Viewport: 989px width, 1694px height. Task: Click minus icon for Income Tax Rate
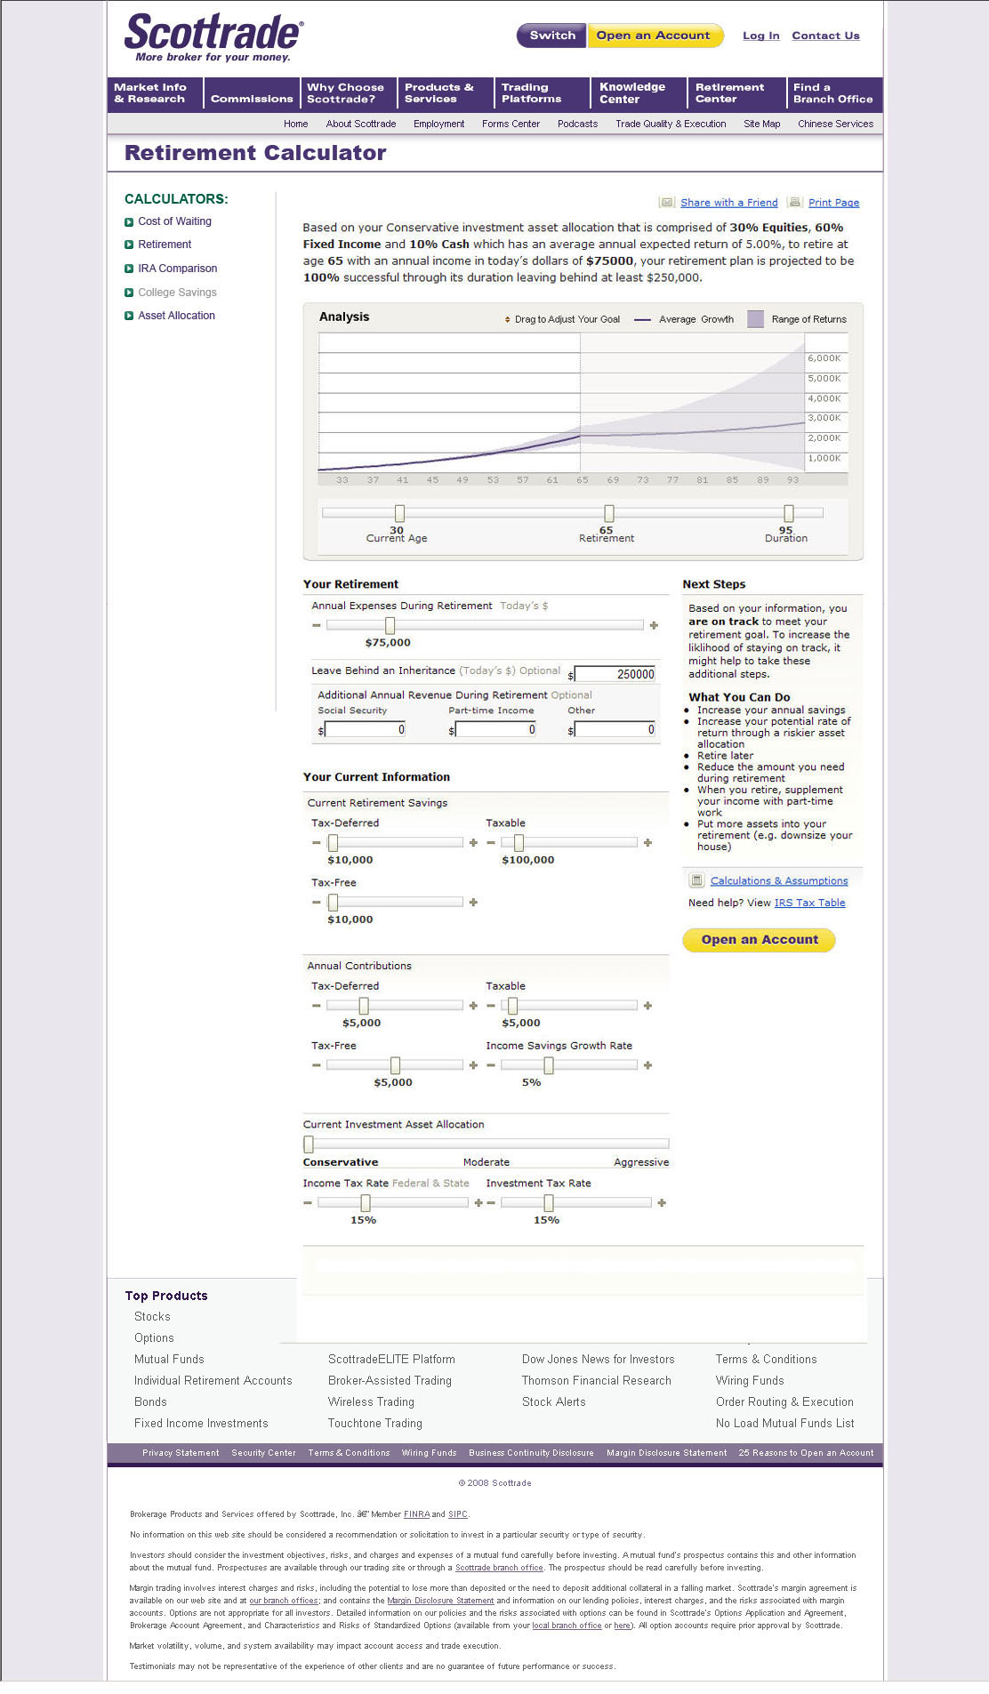point(308,1202)
